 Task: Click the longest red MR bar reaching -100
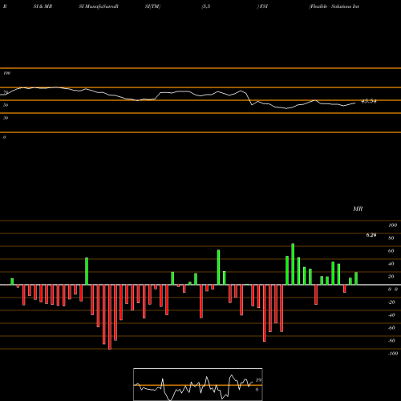click(x=110, y=317)
